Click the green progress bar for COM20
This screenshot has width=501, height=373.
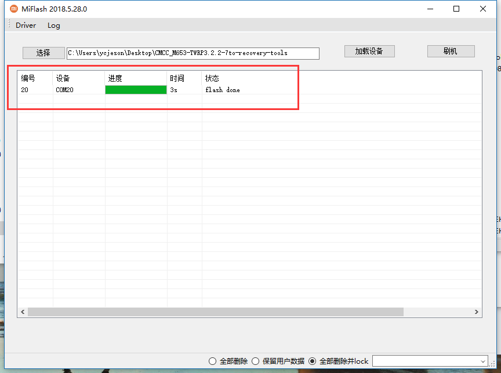[136, 90]
